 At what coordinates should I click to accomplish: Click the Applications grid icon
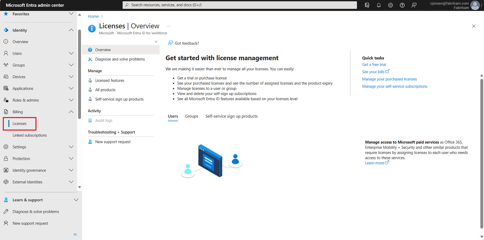pos(6,88)
